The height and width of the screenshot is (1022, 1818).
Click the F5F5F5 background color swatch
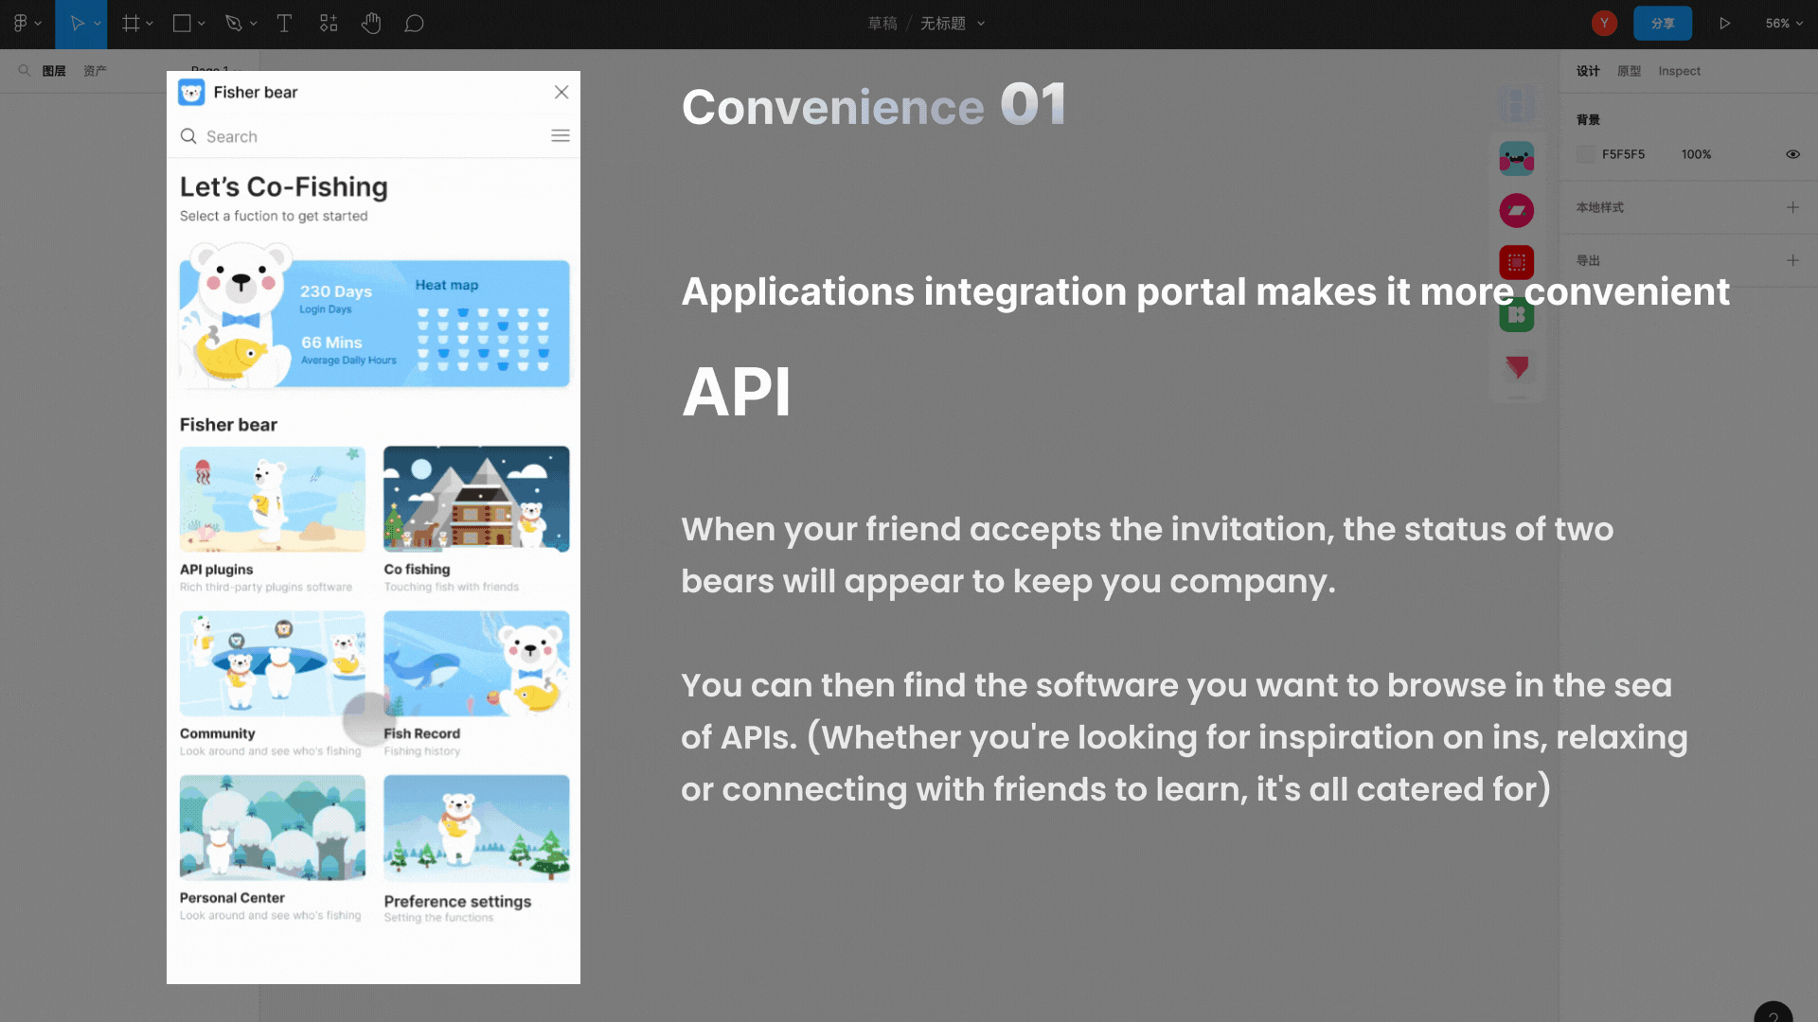[1586, 154]
